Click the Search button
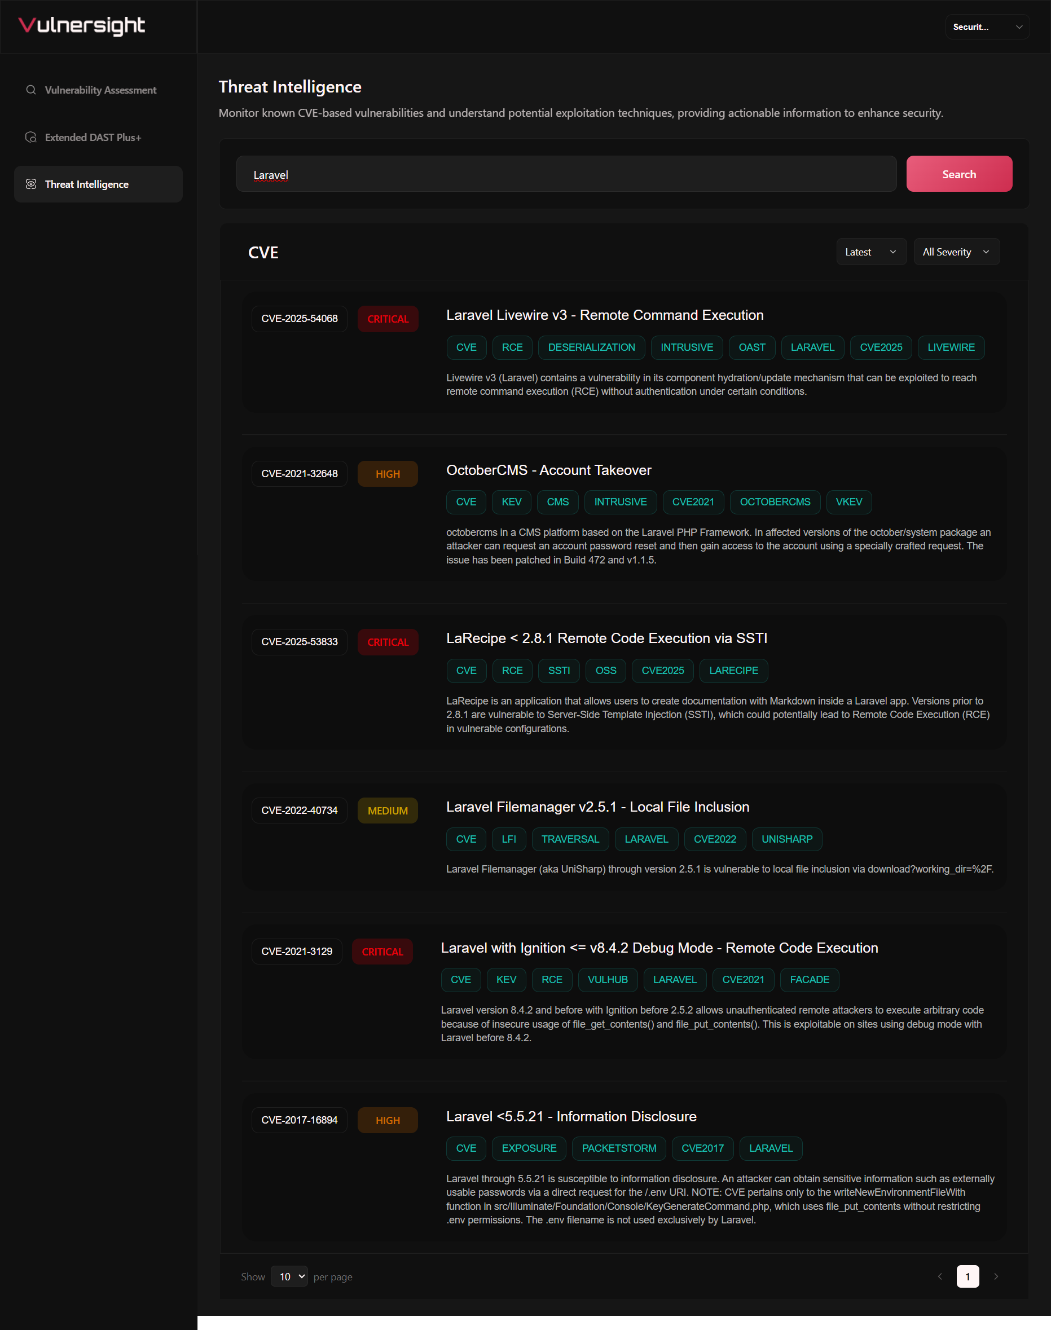This screenshot has height=1330, width=1051. pos(958,174)
